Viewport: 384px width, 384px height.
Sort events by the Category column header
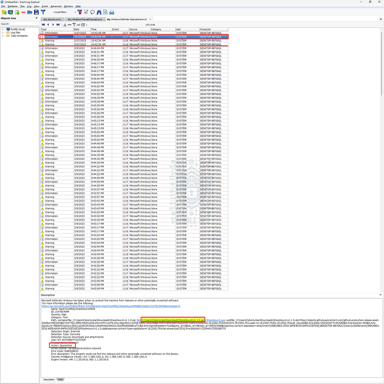coord(163,29)
